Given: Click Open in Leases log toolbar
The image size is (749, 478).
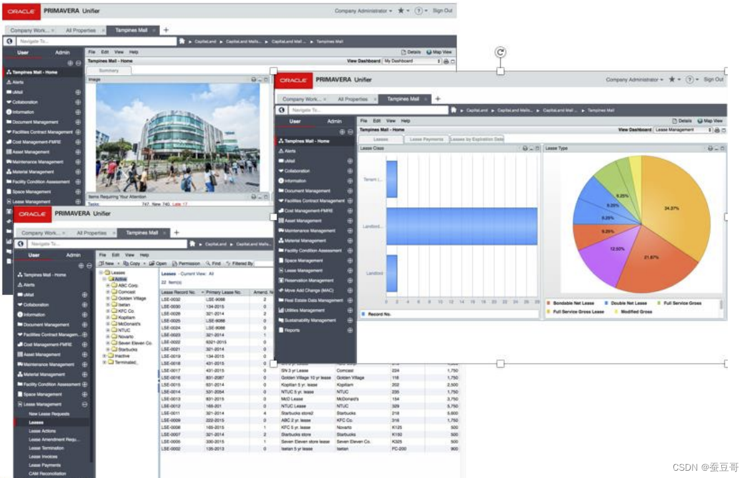Looking at the screenshot, I should click(x=158, y=264).
